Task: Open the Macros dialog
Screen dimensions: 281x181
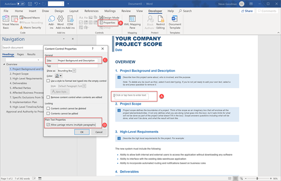Action: 14,21
